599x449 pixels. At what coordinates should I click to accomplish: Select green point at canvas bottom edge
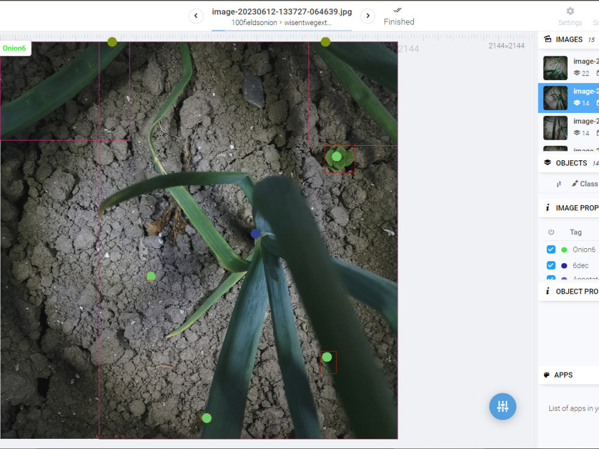point(207,418)
